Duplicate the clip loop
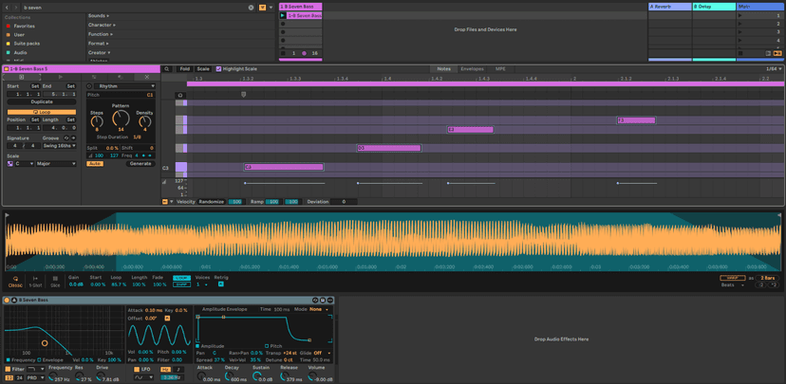This screenshot has width=786, height=384. (42, 101)
